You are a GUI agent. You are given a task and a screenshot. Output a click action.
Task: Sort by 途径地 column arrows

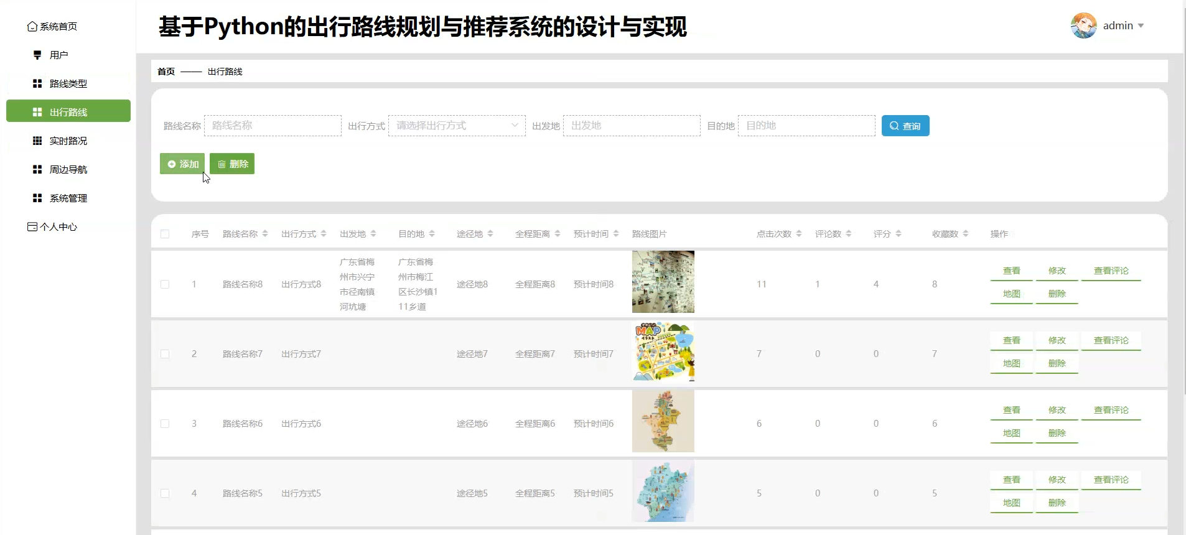pyautogui.click(x=490, y=234)
